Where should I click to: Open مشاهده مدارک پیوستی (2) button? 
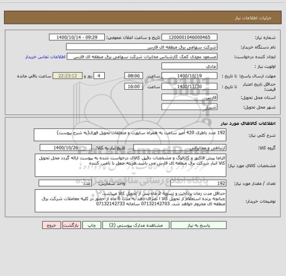(x=136, y=225)
